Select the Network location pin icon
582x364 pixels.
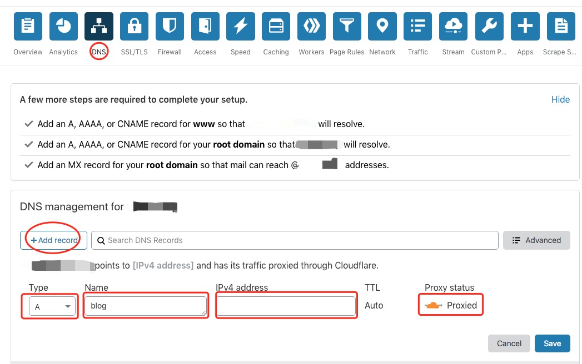point(382,26)
